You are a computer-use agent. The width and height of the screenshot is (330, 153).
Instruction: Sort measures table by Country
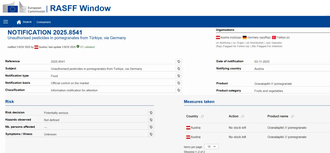pos(202,116)
